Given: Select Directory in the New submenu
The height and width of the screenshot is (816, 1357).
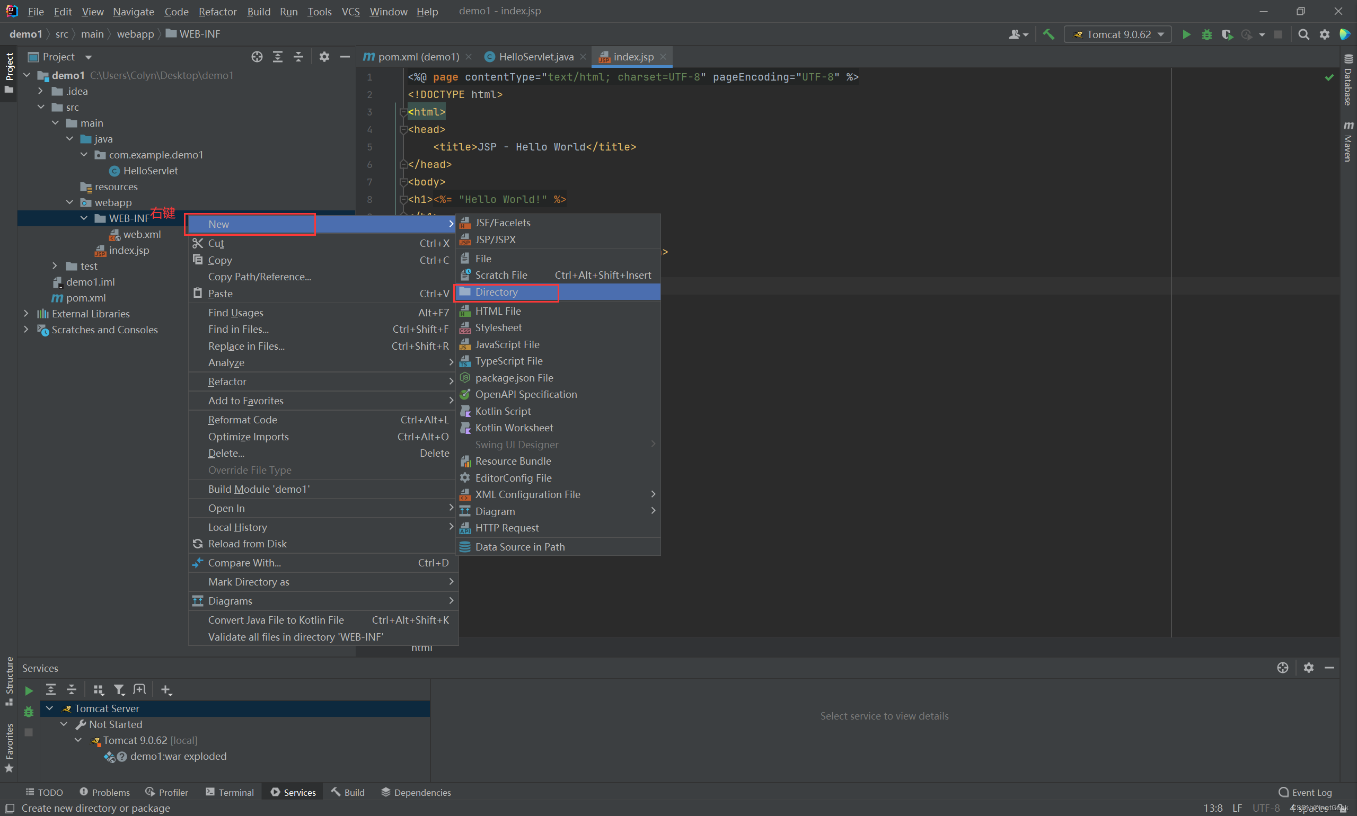Looking at the screenshot, I should 496,292.
